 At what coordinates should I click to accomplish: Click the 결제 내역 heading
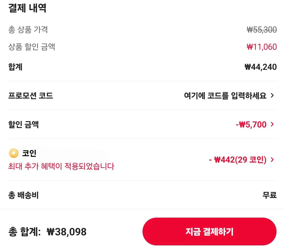click(27, 8)
